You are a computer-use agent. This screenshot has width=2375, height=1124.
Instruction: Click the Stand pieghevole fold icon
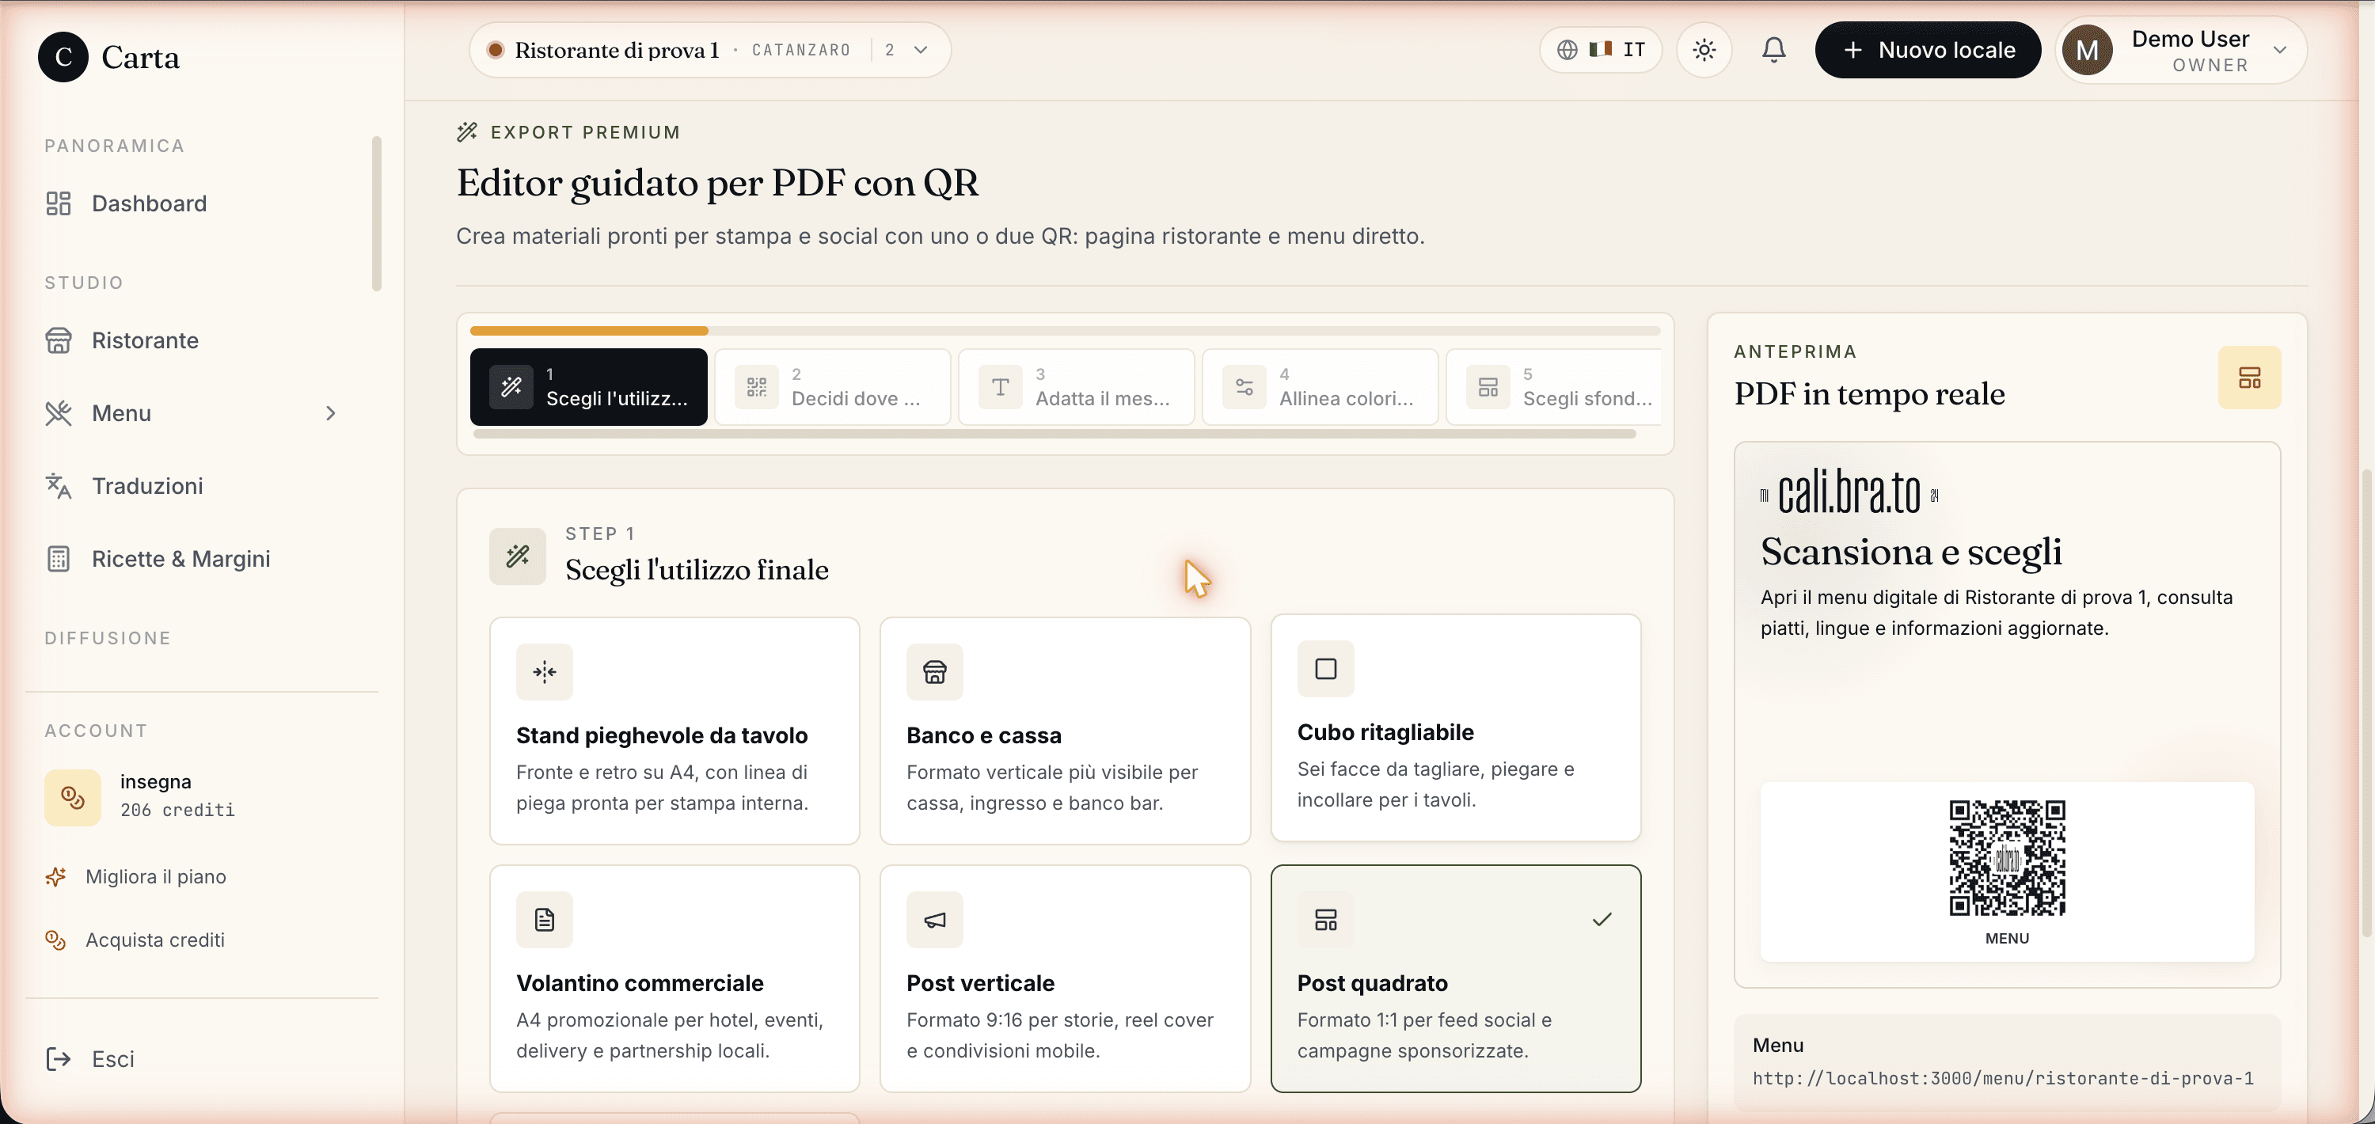[x=544, y=672]
